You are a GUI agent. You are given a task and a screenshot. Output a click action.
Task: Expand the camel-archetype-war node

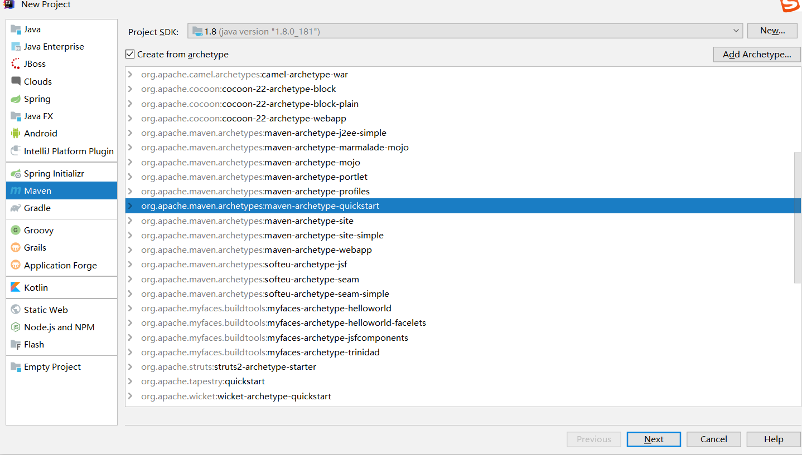131,75
